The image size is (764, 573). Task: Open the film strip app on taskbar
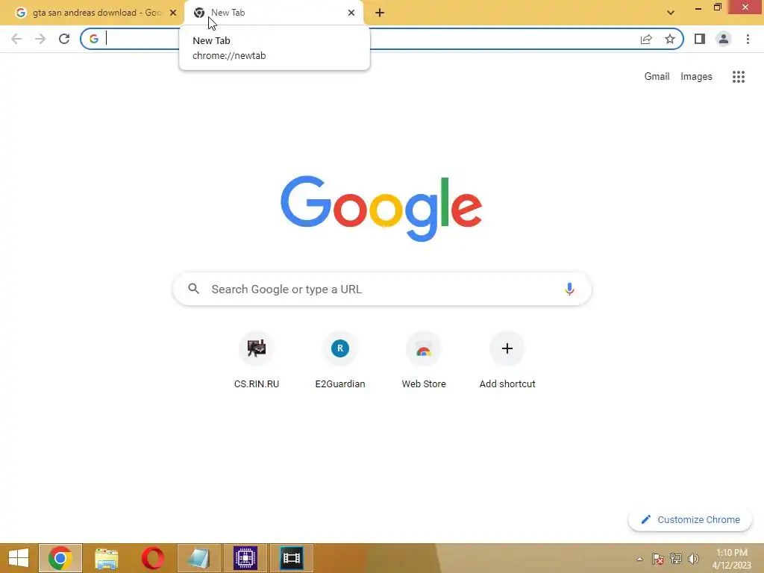click(292, 558)
